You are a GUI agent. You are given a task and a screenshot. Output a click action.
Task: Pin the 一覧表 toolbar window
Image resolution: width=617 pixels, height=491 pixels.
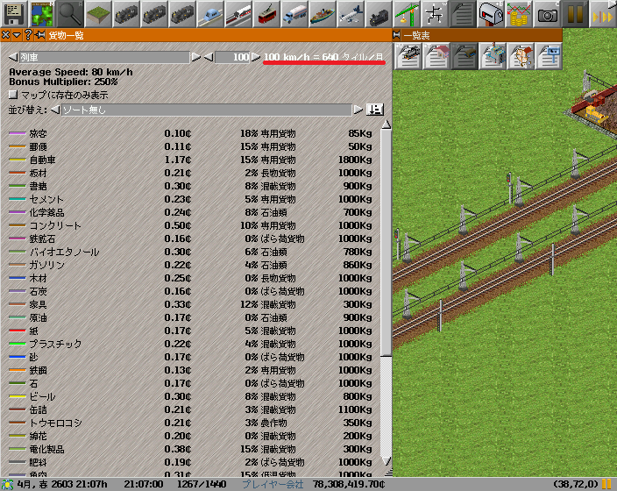point(397,35)
